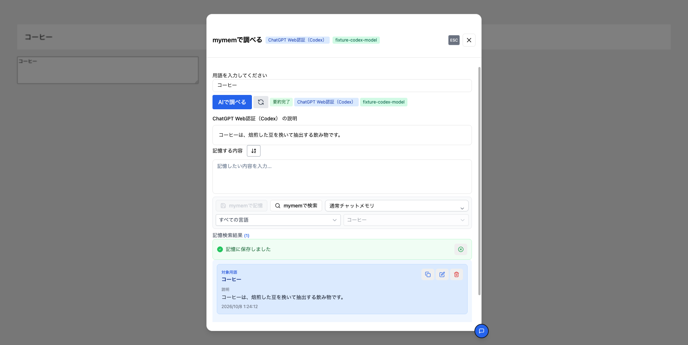The height and width of the screenshot is (345, 688).
Task: Open the すべての言語 dropdown
Action: pos(278,220)
